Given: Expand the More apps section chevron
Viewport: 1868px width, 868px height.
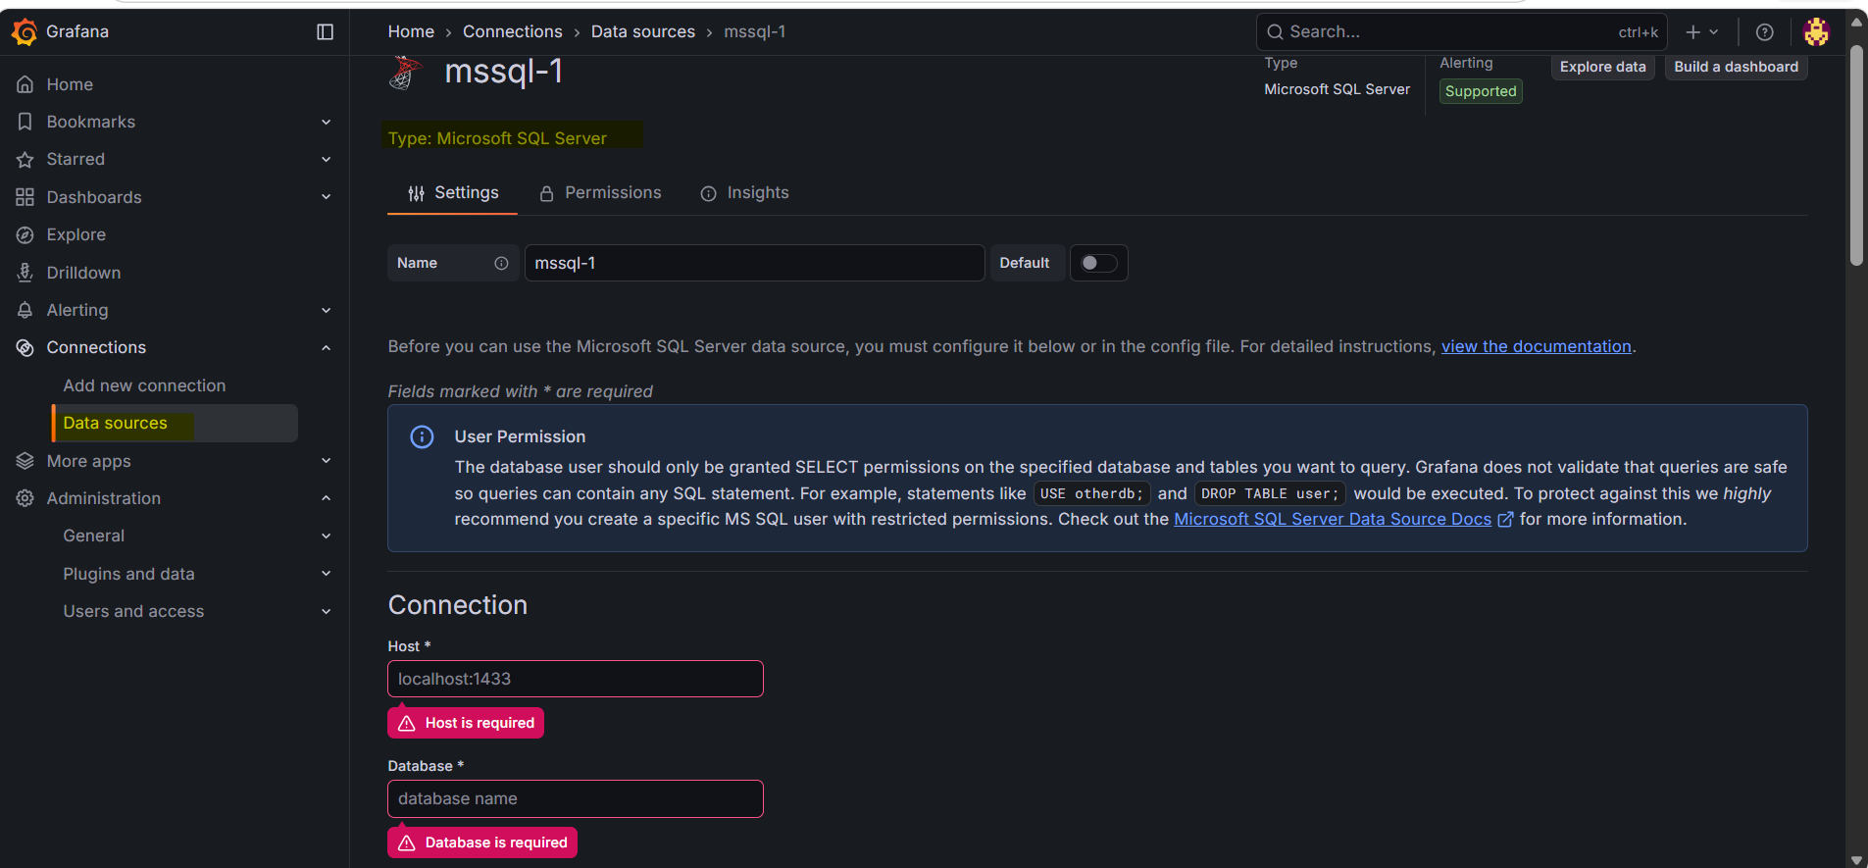Looking at the screenshot, I should 327,461.
